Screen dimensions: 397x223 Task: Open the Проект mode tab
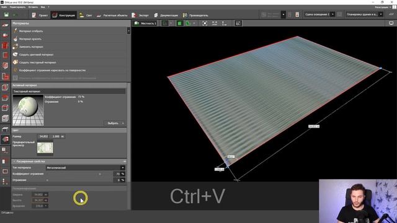[x=40, y=15]
